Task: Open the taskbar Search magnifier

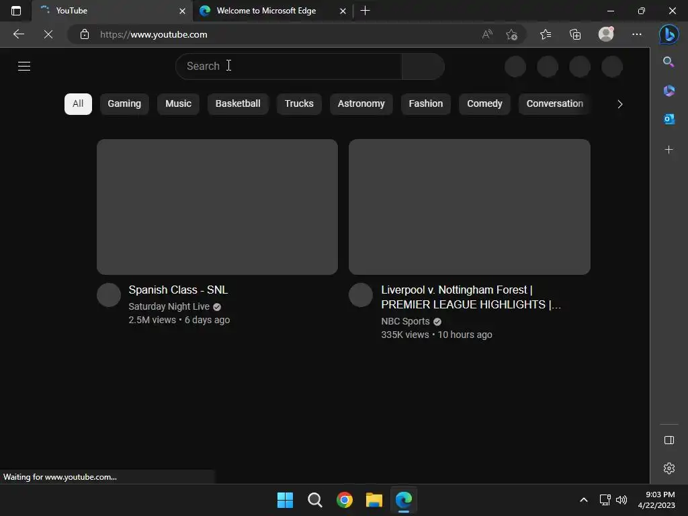Action: (x=314, y=500)
